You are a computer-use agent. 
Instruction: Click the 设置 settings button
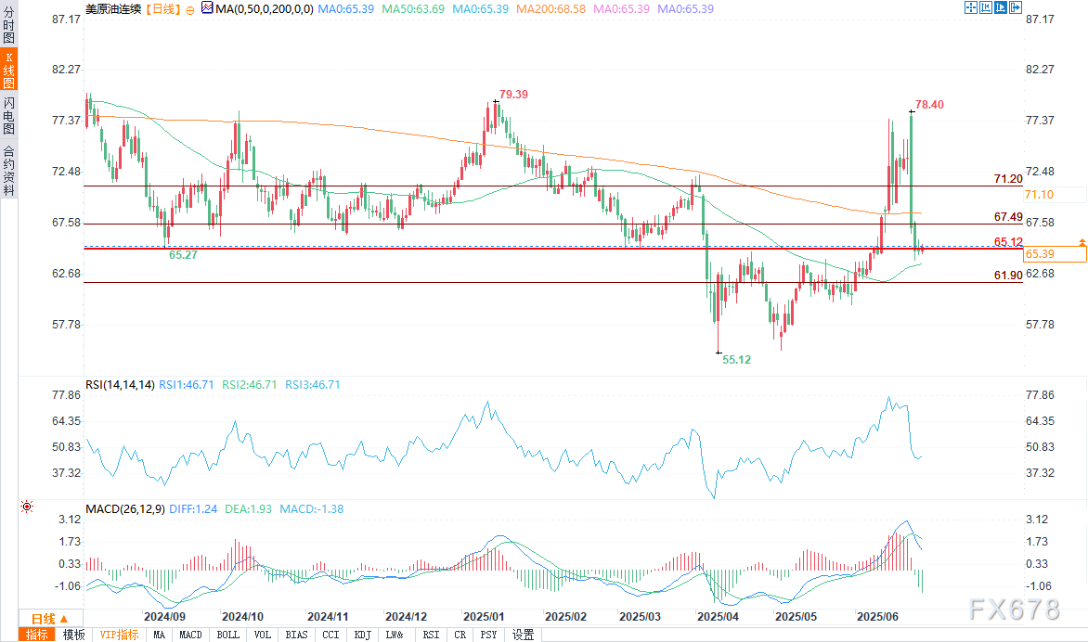tap(524, 635)
